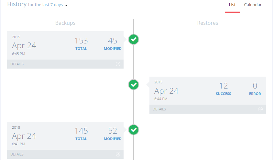This screenshot has width=273, height=160.
Task: Click the 45 modified count
Action: (113, 41)
